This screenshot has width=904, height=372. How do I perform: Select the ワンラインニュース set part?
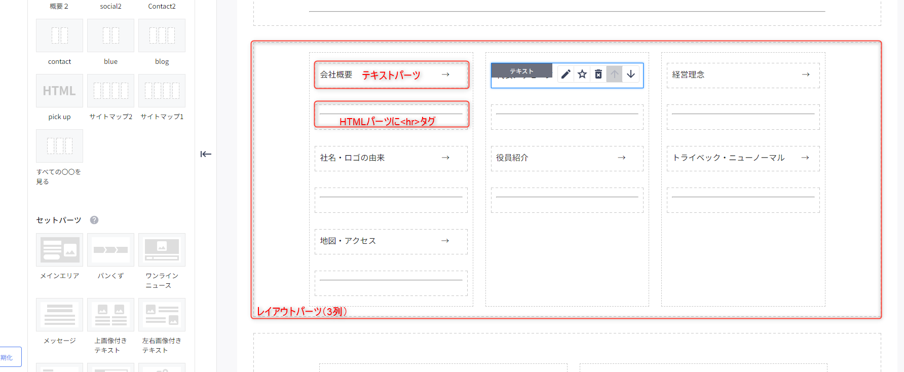(x=162, y=250)
